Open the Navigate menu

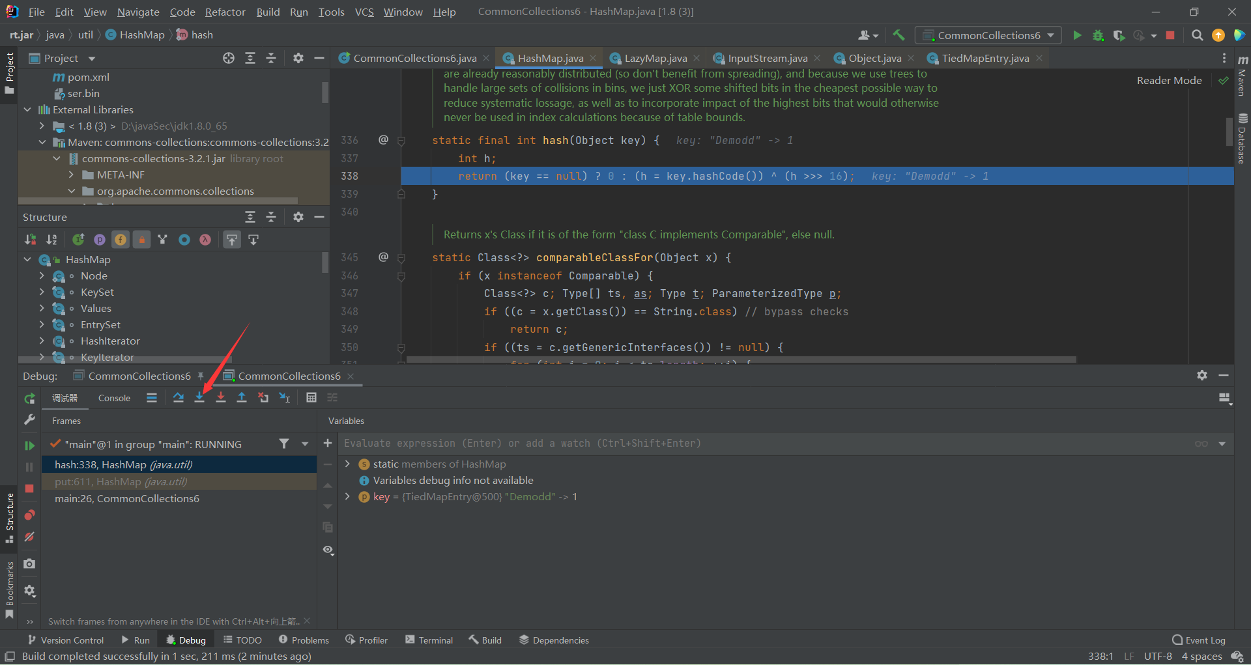point(138,12)
